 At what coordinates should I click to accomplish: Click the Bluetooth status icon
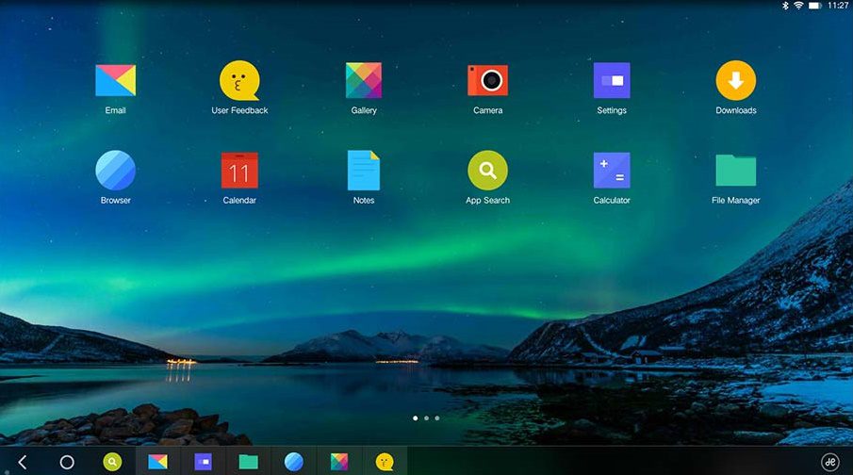click(x=785, y=6)
